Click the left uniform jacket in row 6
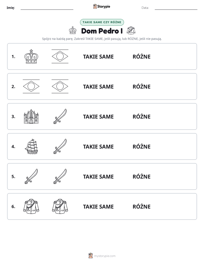This screenshot has height=264, width=204. 31,206
